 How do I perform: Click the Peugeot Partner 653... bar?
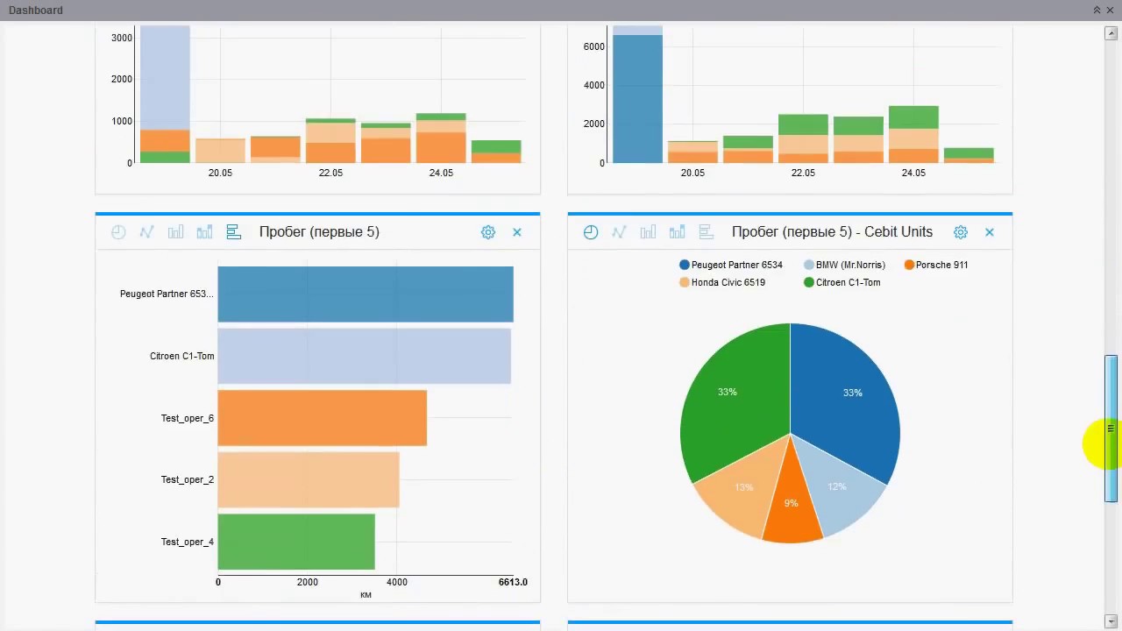(x=366, y=294)
